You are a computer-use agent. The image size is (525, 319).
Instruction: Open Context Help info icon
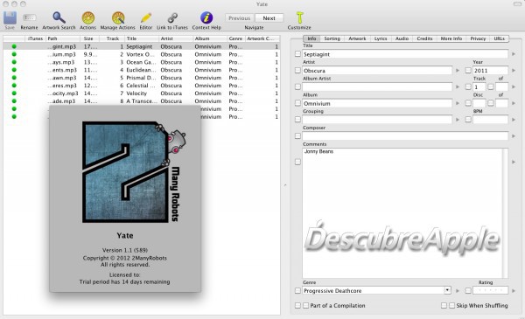coord(206,17)
